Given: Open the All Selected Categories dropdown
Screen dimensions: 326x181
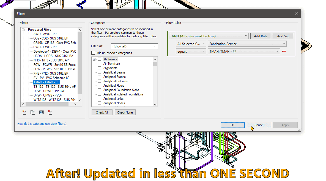Looking at the screenshot, I should (191, 44).
